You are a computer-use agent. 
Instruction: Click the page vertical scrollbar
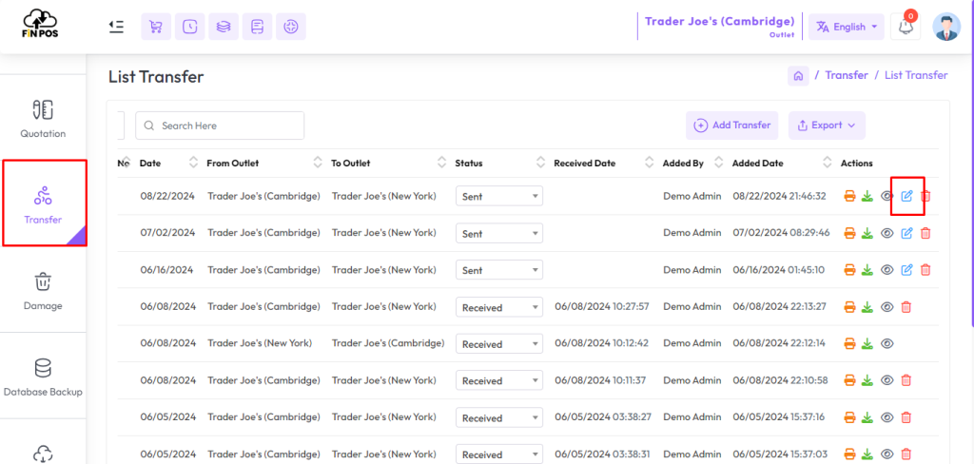(x=971, y=164)
